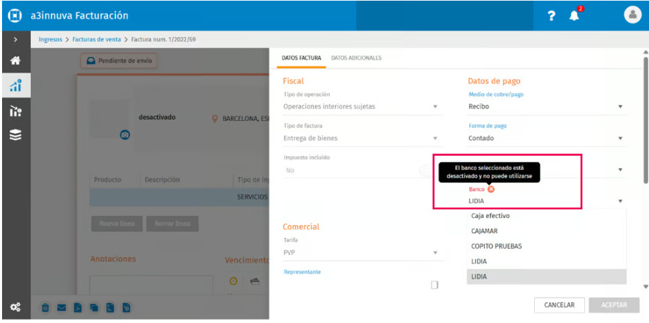Open the stacked layers sidebar icon

pos(15,134)
